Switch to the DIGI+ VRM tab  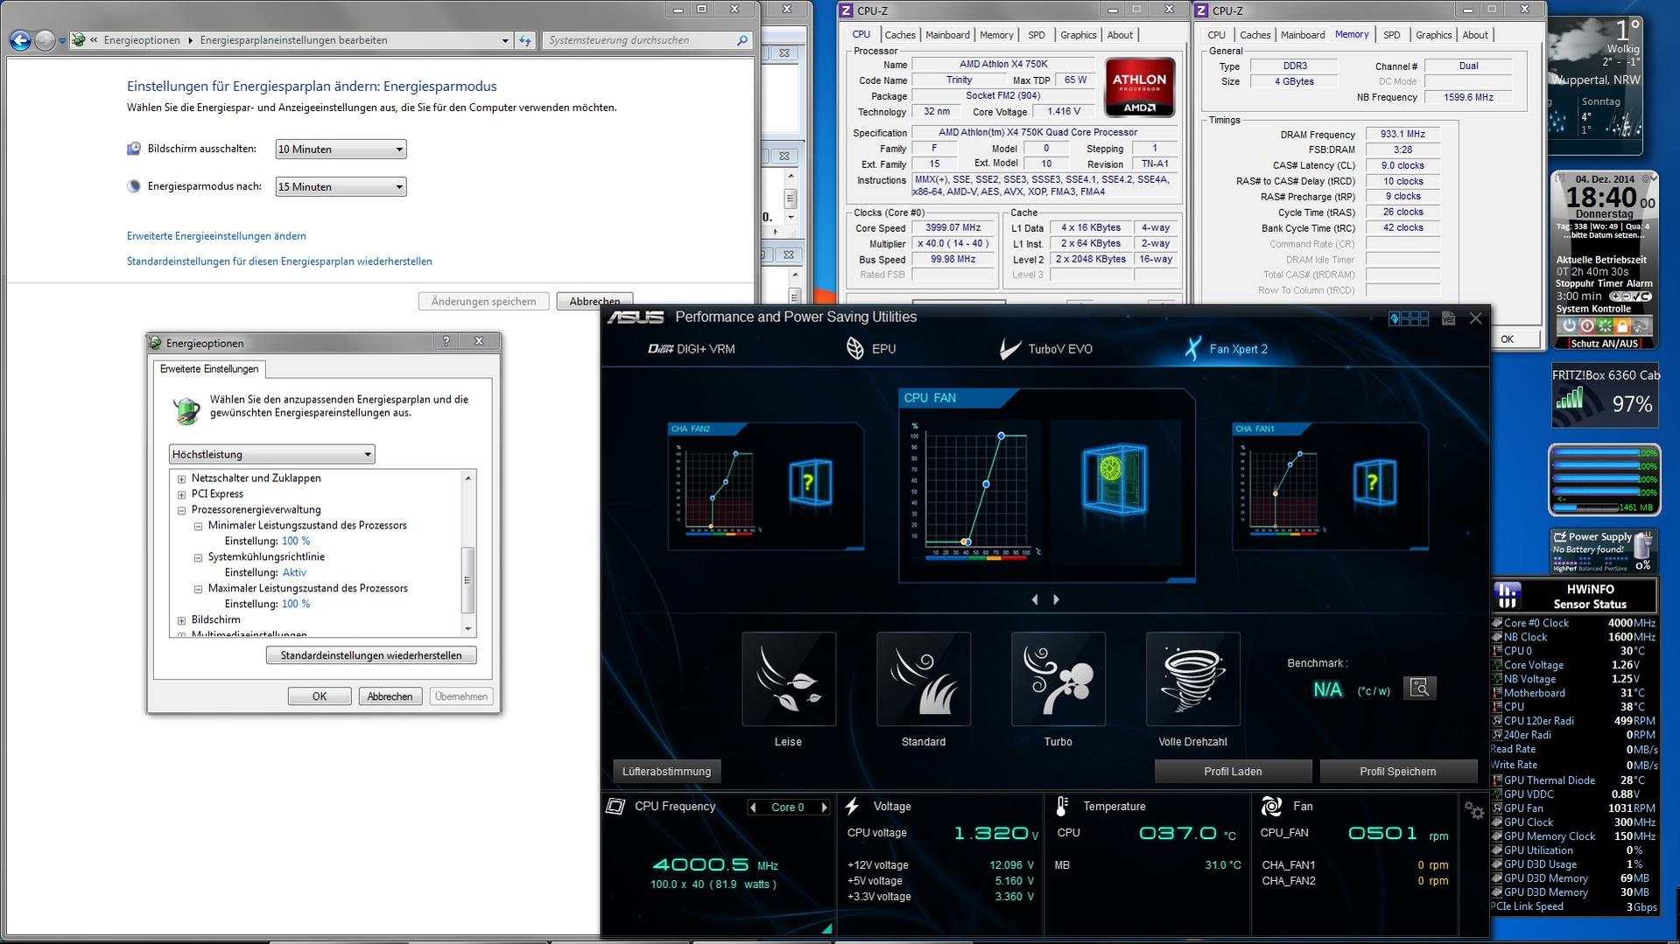692,349
